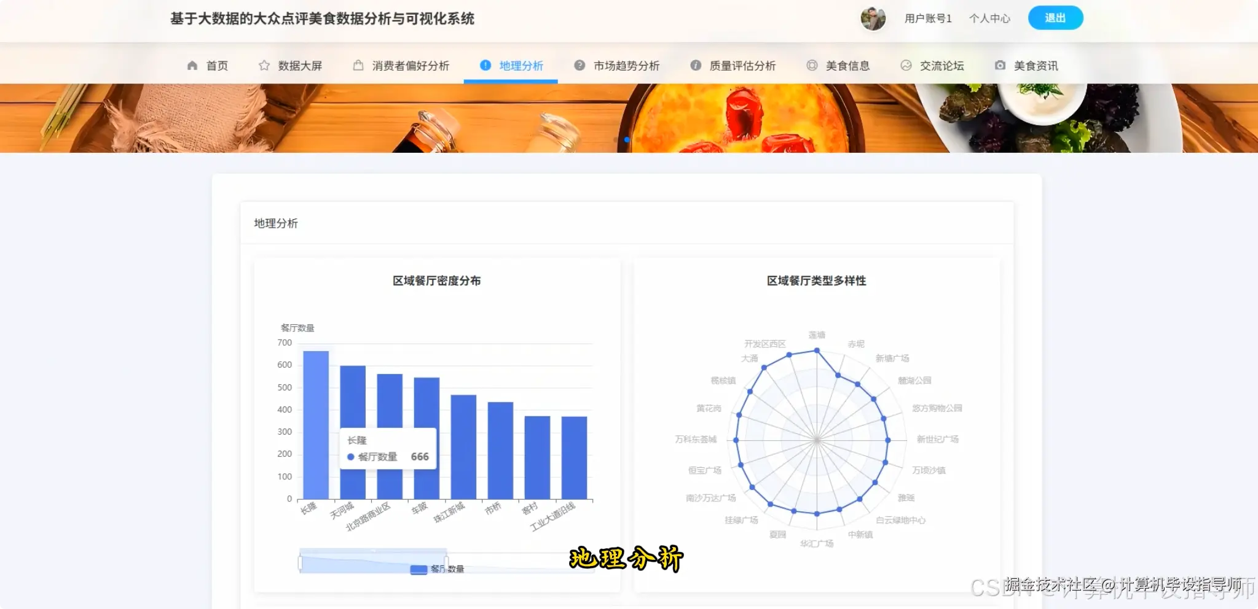
Task: Click the question-mark icon beside 市场趋势分析
Action: 578,65
